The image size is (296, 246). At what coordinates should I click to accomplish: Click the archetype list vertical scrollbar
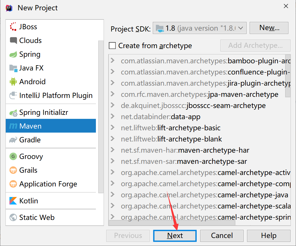(288, 76)
